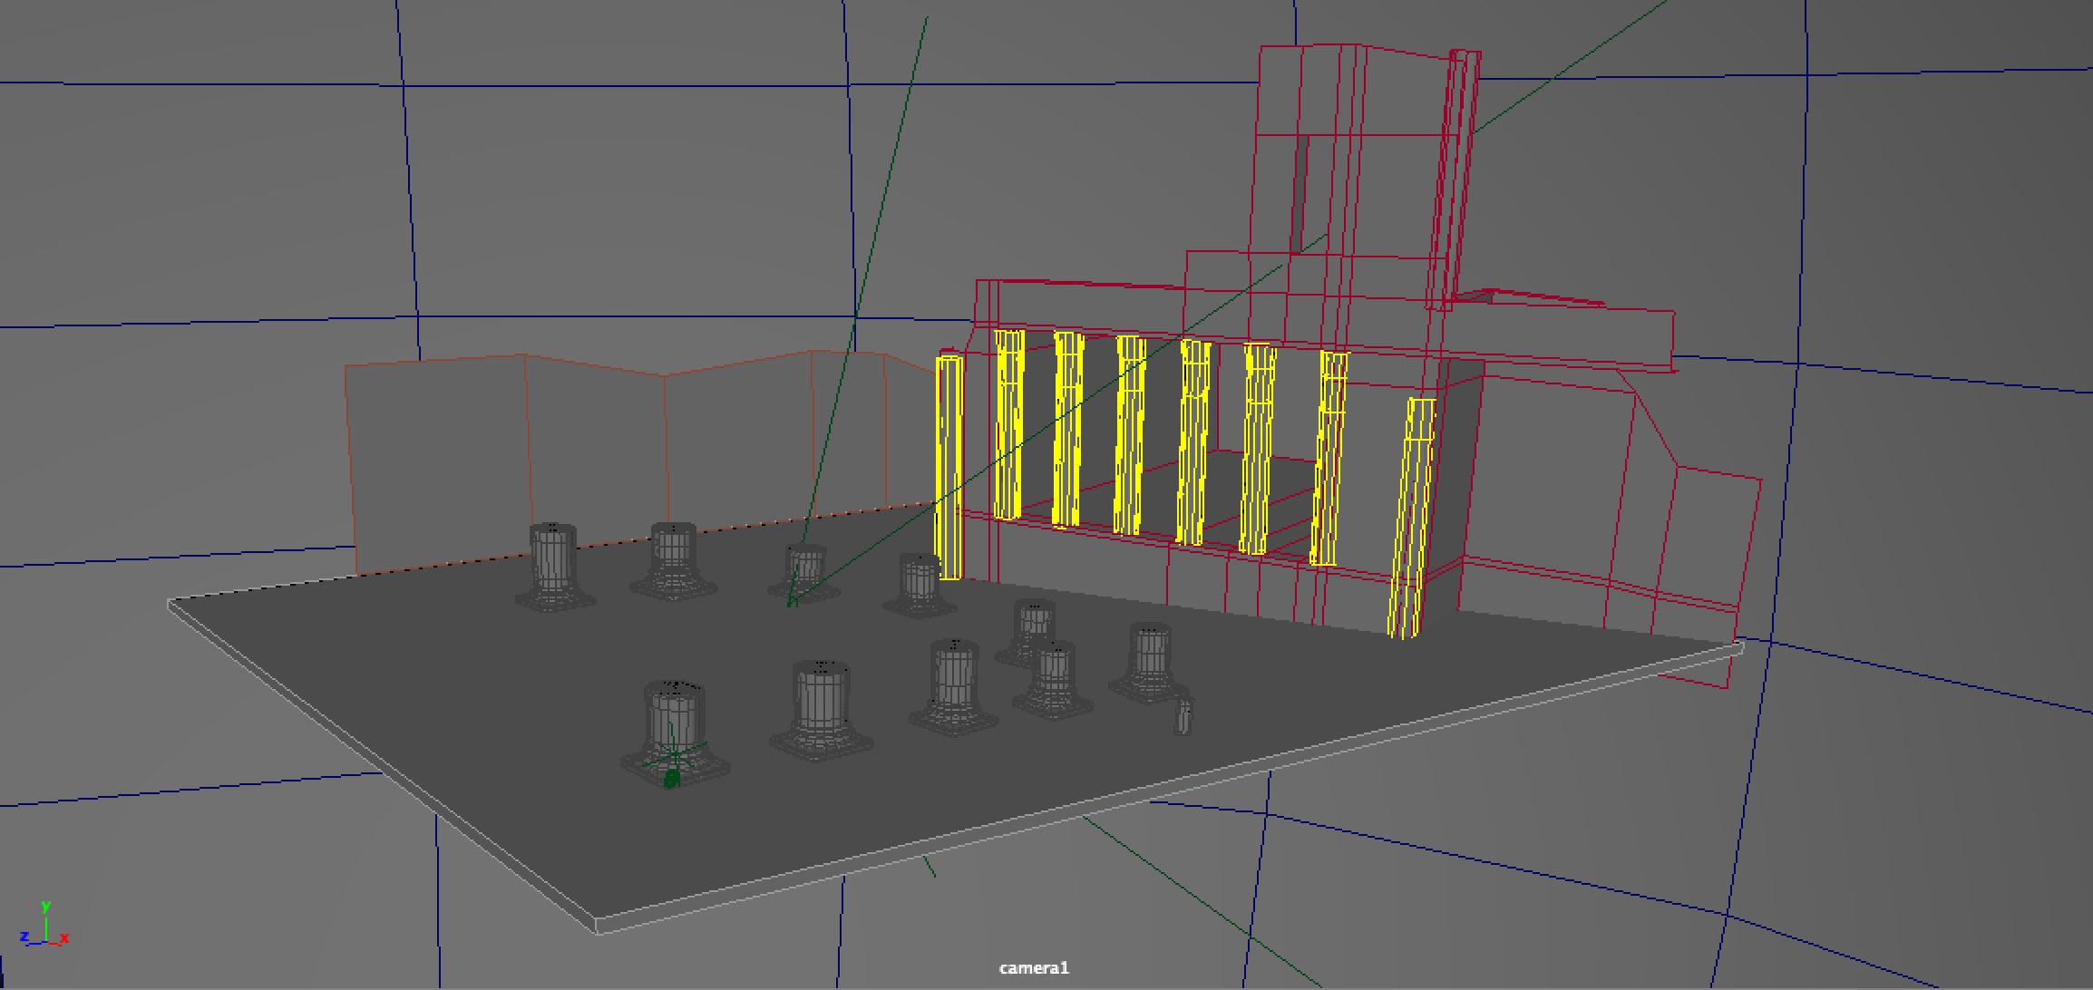This screenshot has width=2093, height=990.
Task: Select the leftmost standalone yellow column
Action: [949, 467]
